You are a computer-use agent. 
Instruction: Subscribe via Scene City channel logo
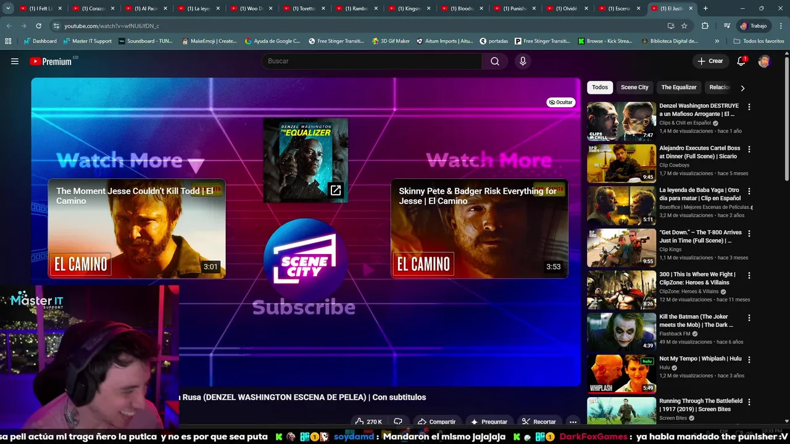click(x=304, y=260)
